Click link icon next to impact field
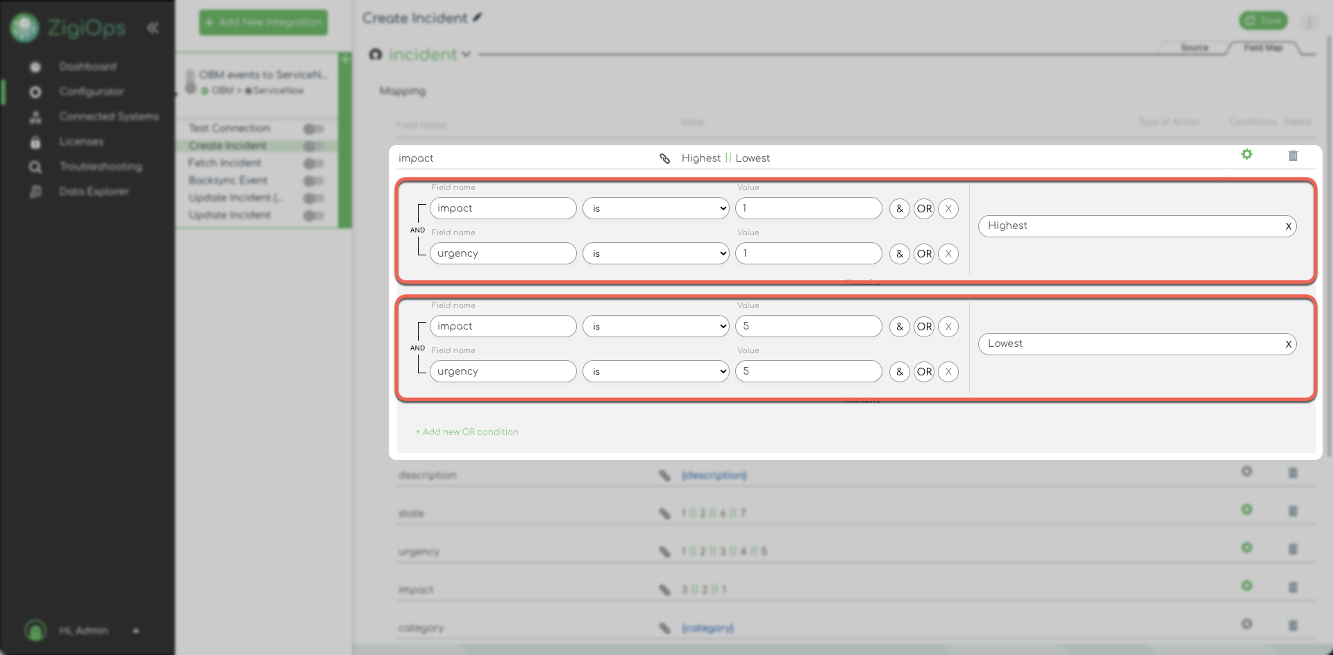Image resolution: width=1333 pixels, height=655 pixels. [664, 159]
